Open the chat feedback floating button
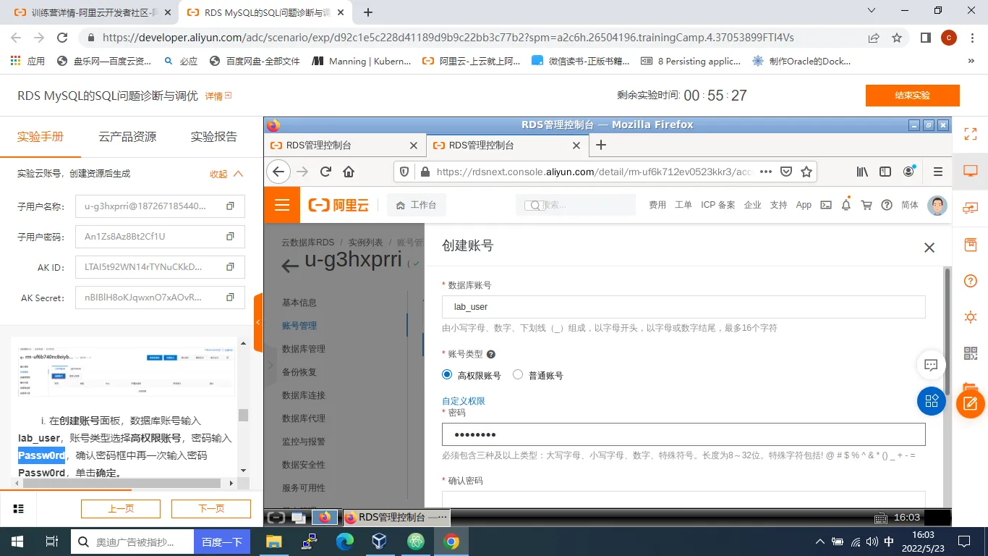The height and width of the screenshot is (556, 988). (932, 366)
